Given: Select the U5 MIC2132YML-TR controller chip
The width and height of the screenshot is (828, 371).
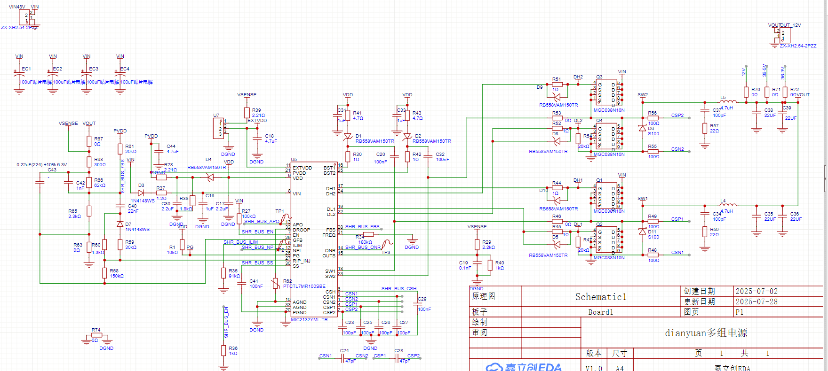Looking at the screenshot, I should [x=314, y=240].
